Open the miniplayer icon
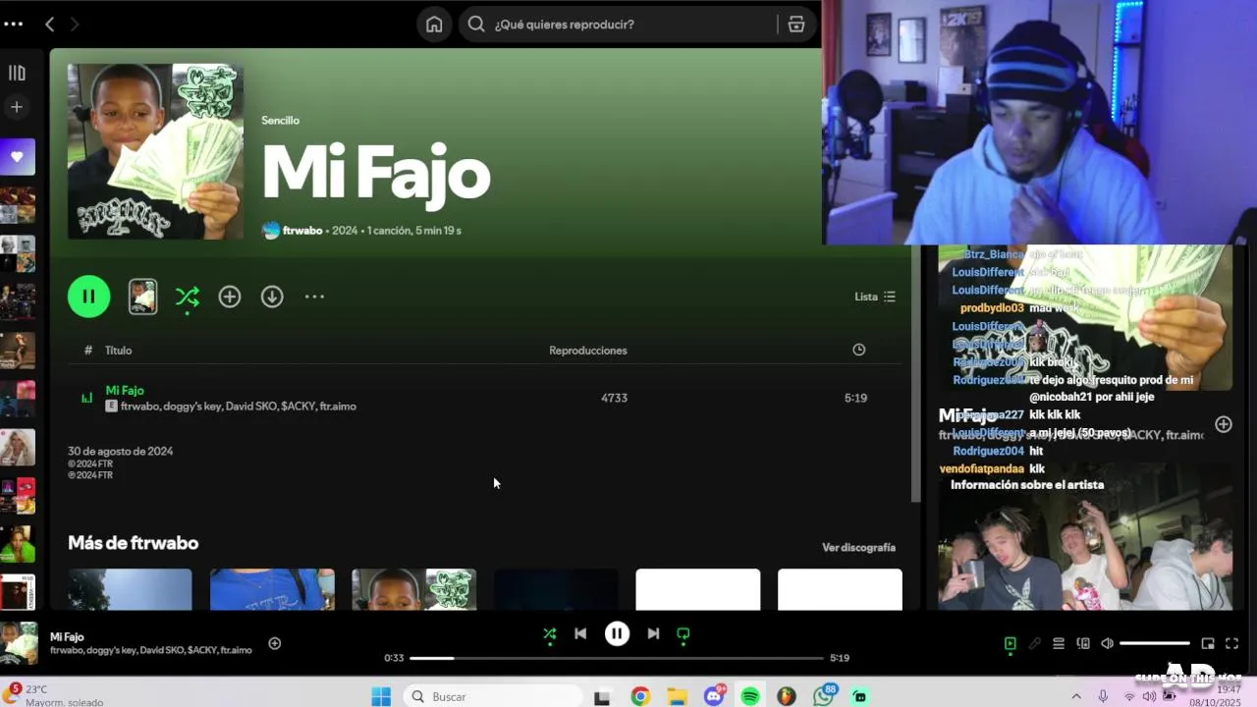The height and width of the screenshot is (707, 1257). coord(1208,643)
